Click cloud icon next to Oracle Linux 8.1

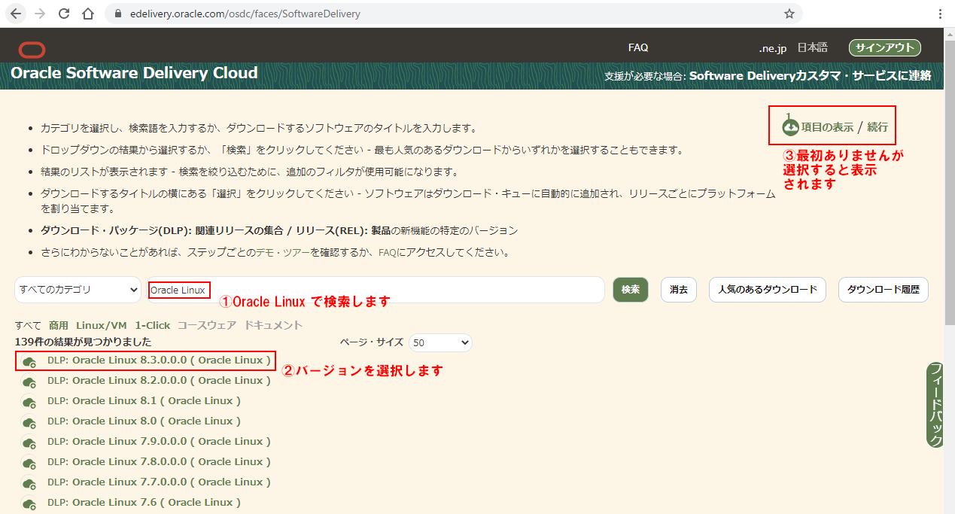[30, 402]
